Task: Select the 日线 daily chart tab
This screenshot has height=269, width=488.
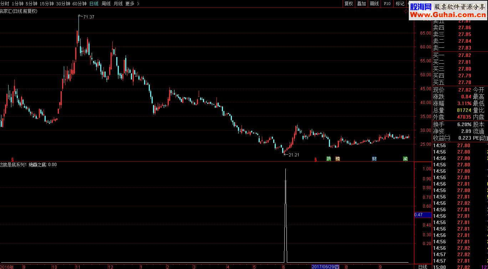Action: click(x=94, y=4)
